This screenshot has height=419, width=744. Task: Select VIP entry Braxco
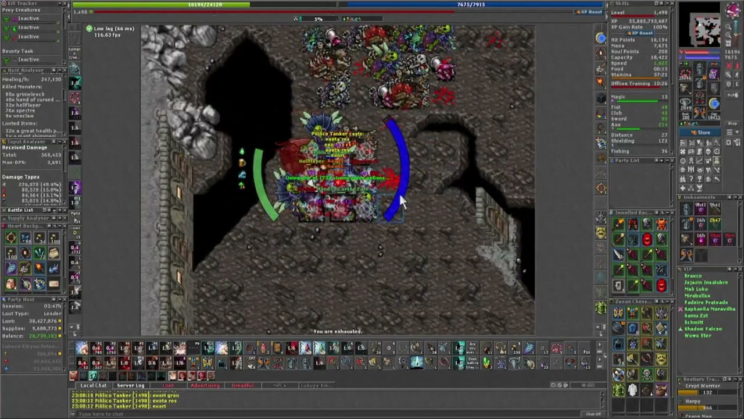point(693,276)
